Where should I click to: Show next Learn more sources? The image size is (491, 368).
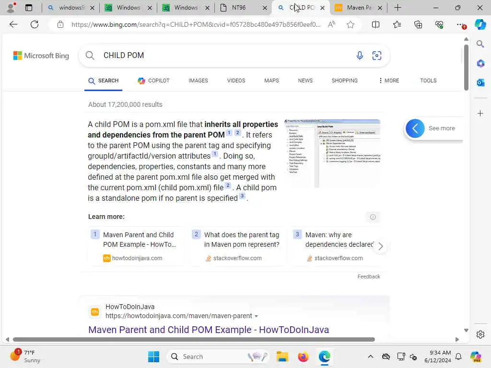(380, 246)
